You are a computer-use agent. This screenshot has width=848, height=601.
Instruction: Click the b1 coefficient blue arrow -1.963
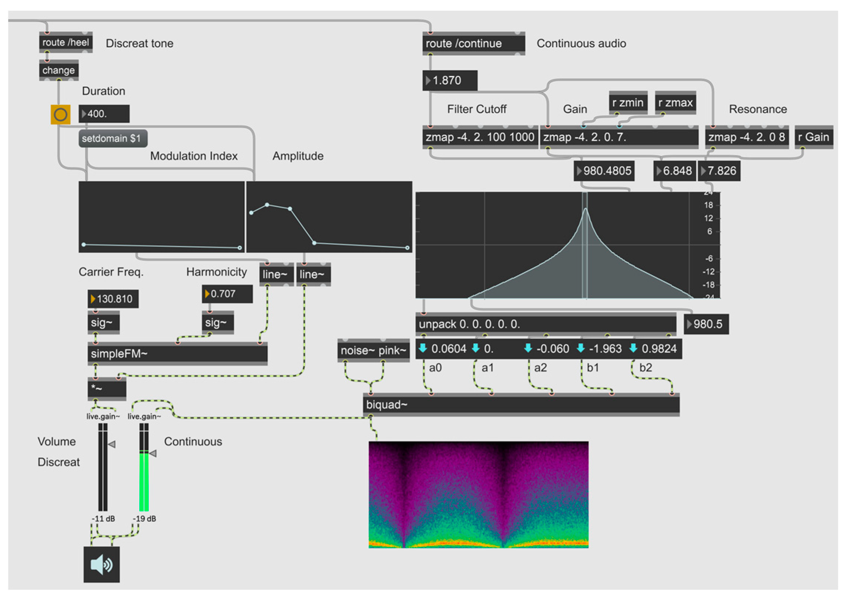tap(581, 348)
